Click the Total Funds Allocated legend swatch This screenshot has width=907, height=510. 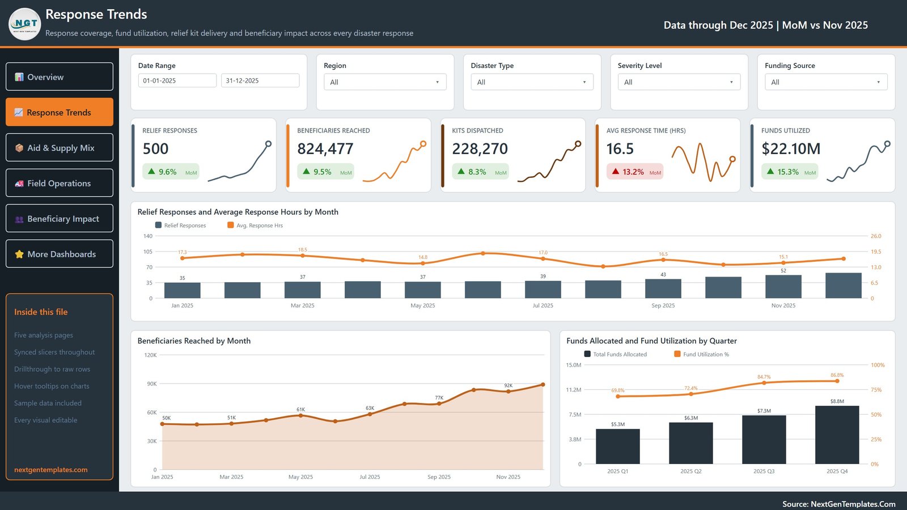coord(587,354)
